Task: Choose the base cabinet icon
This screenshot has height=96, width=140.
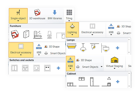Action: pos(72,84)
